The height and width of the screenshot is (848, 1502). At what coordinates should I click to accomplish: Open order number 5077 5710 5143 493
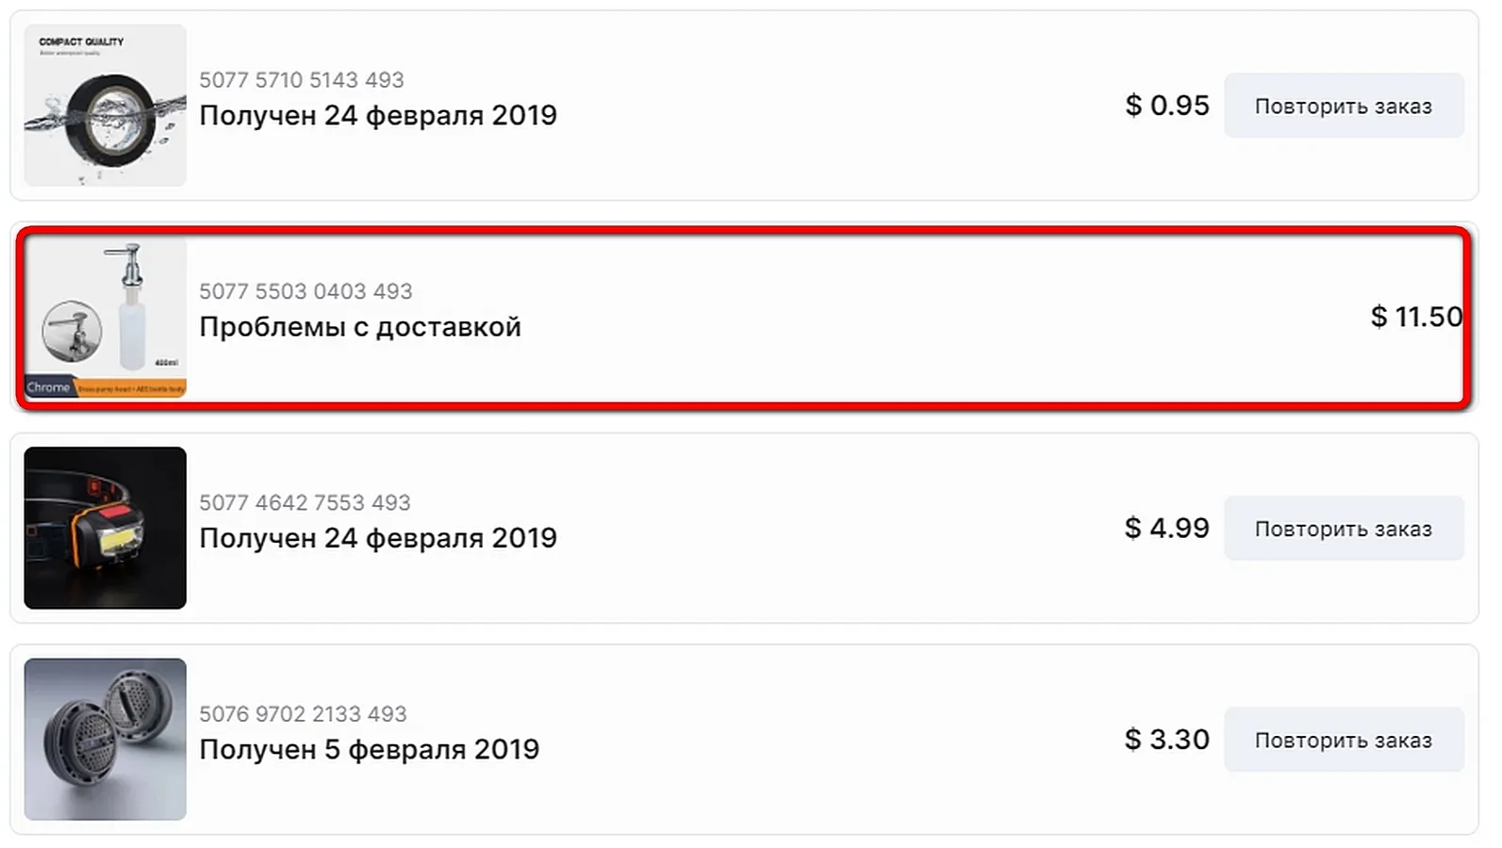[x=302, y=80]
